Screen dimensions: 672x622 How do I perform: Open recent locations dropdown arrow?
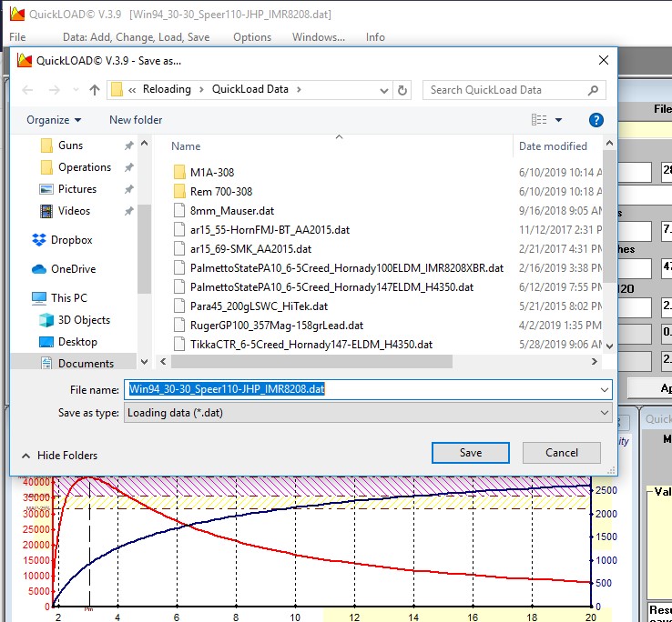(76, 90)
